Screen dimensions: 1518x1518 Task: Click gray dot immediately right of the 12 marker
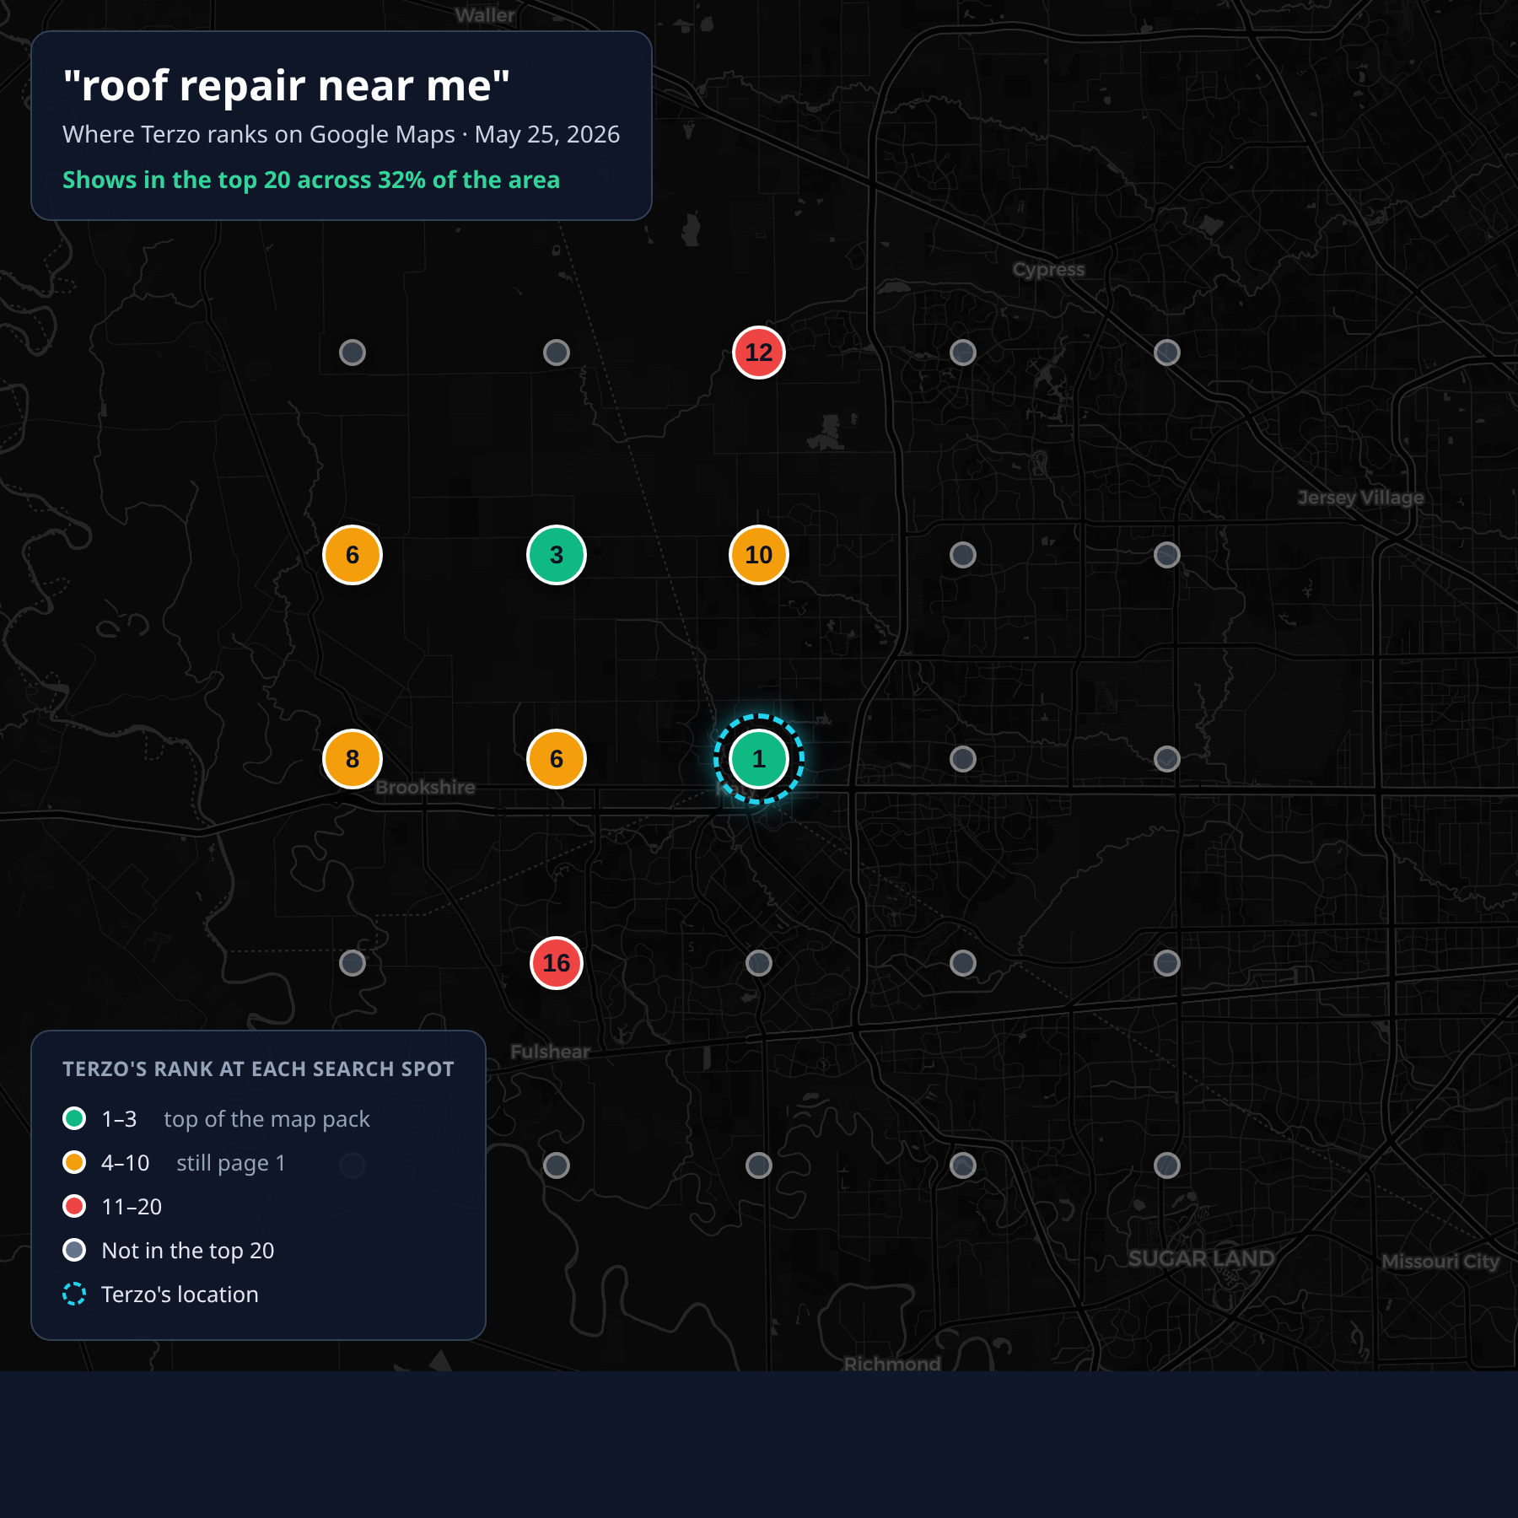tap(963, 353)
